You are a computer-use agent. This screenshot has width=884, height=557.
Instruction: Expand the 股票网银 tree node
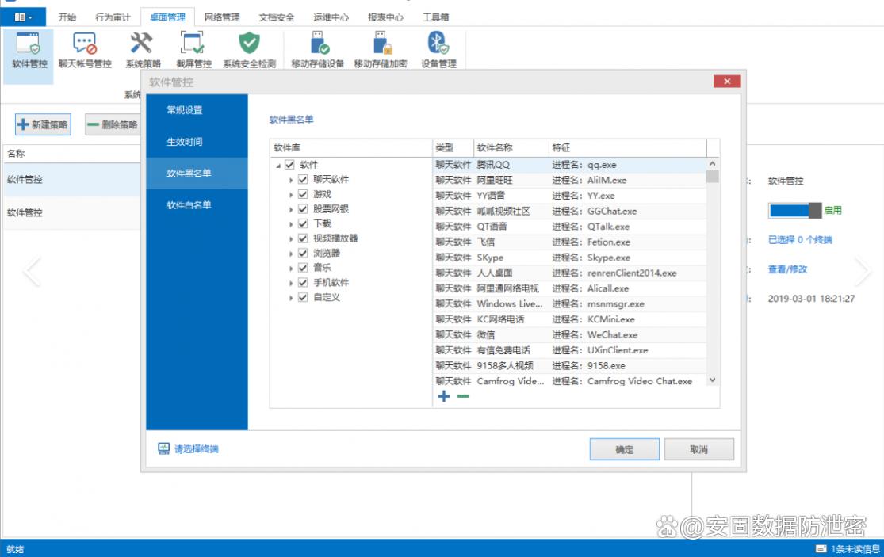pyautogui.click(x=291, y=210)
